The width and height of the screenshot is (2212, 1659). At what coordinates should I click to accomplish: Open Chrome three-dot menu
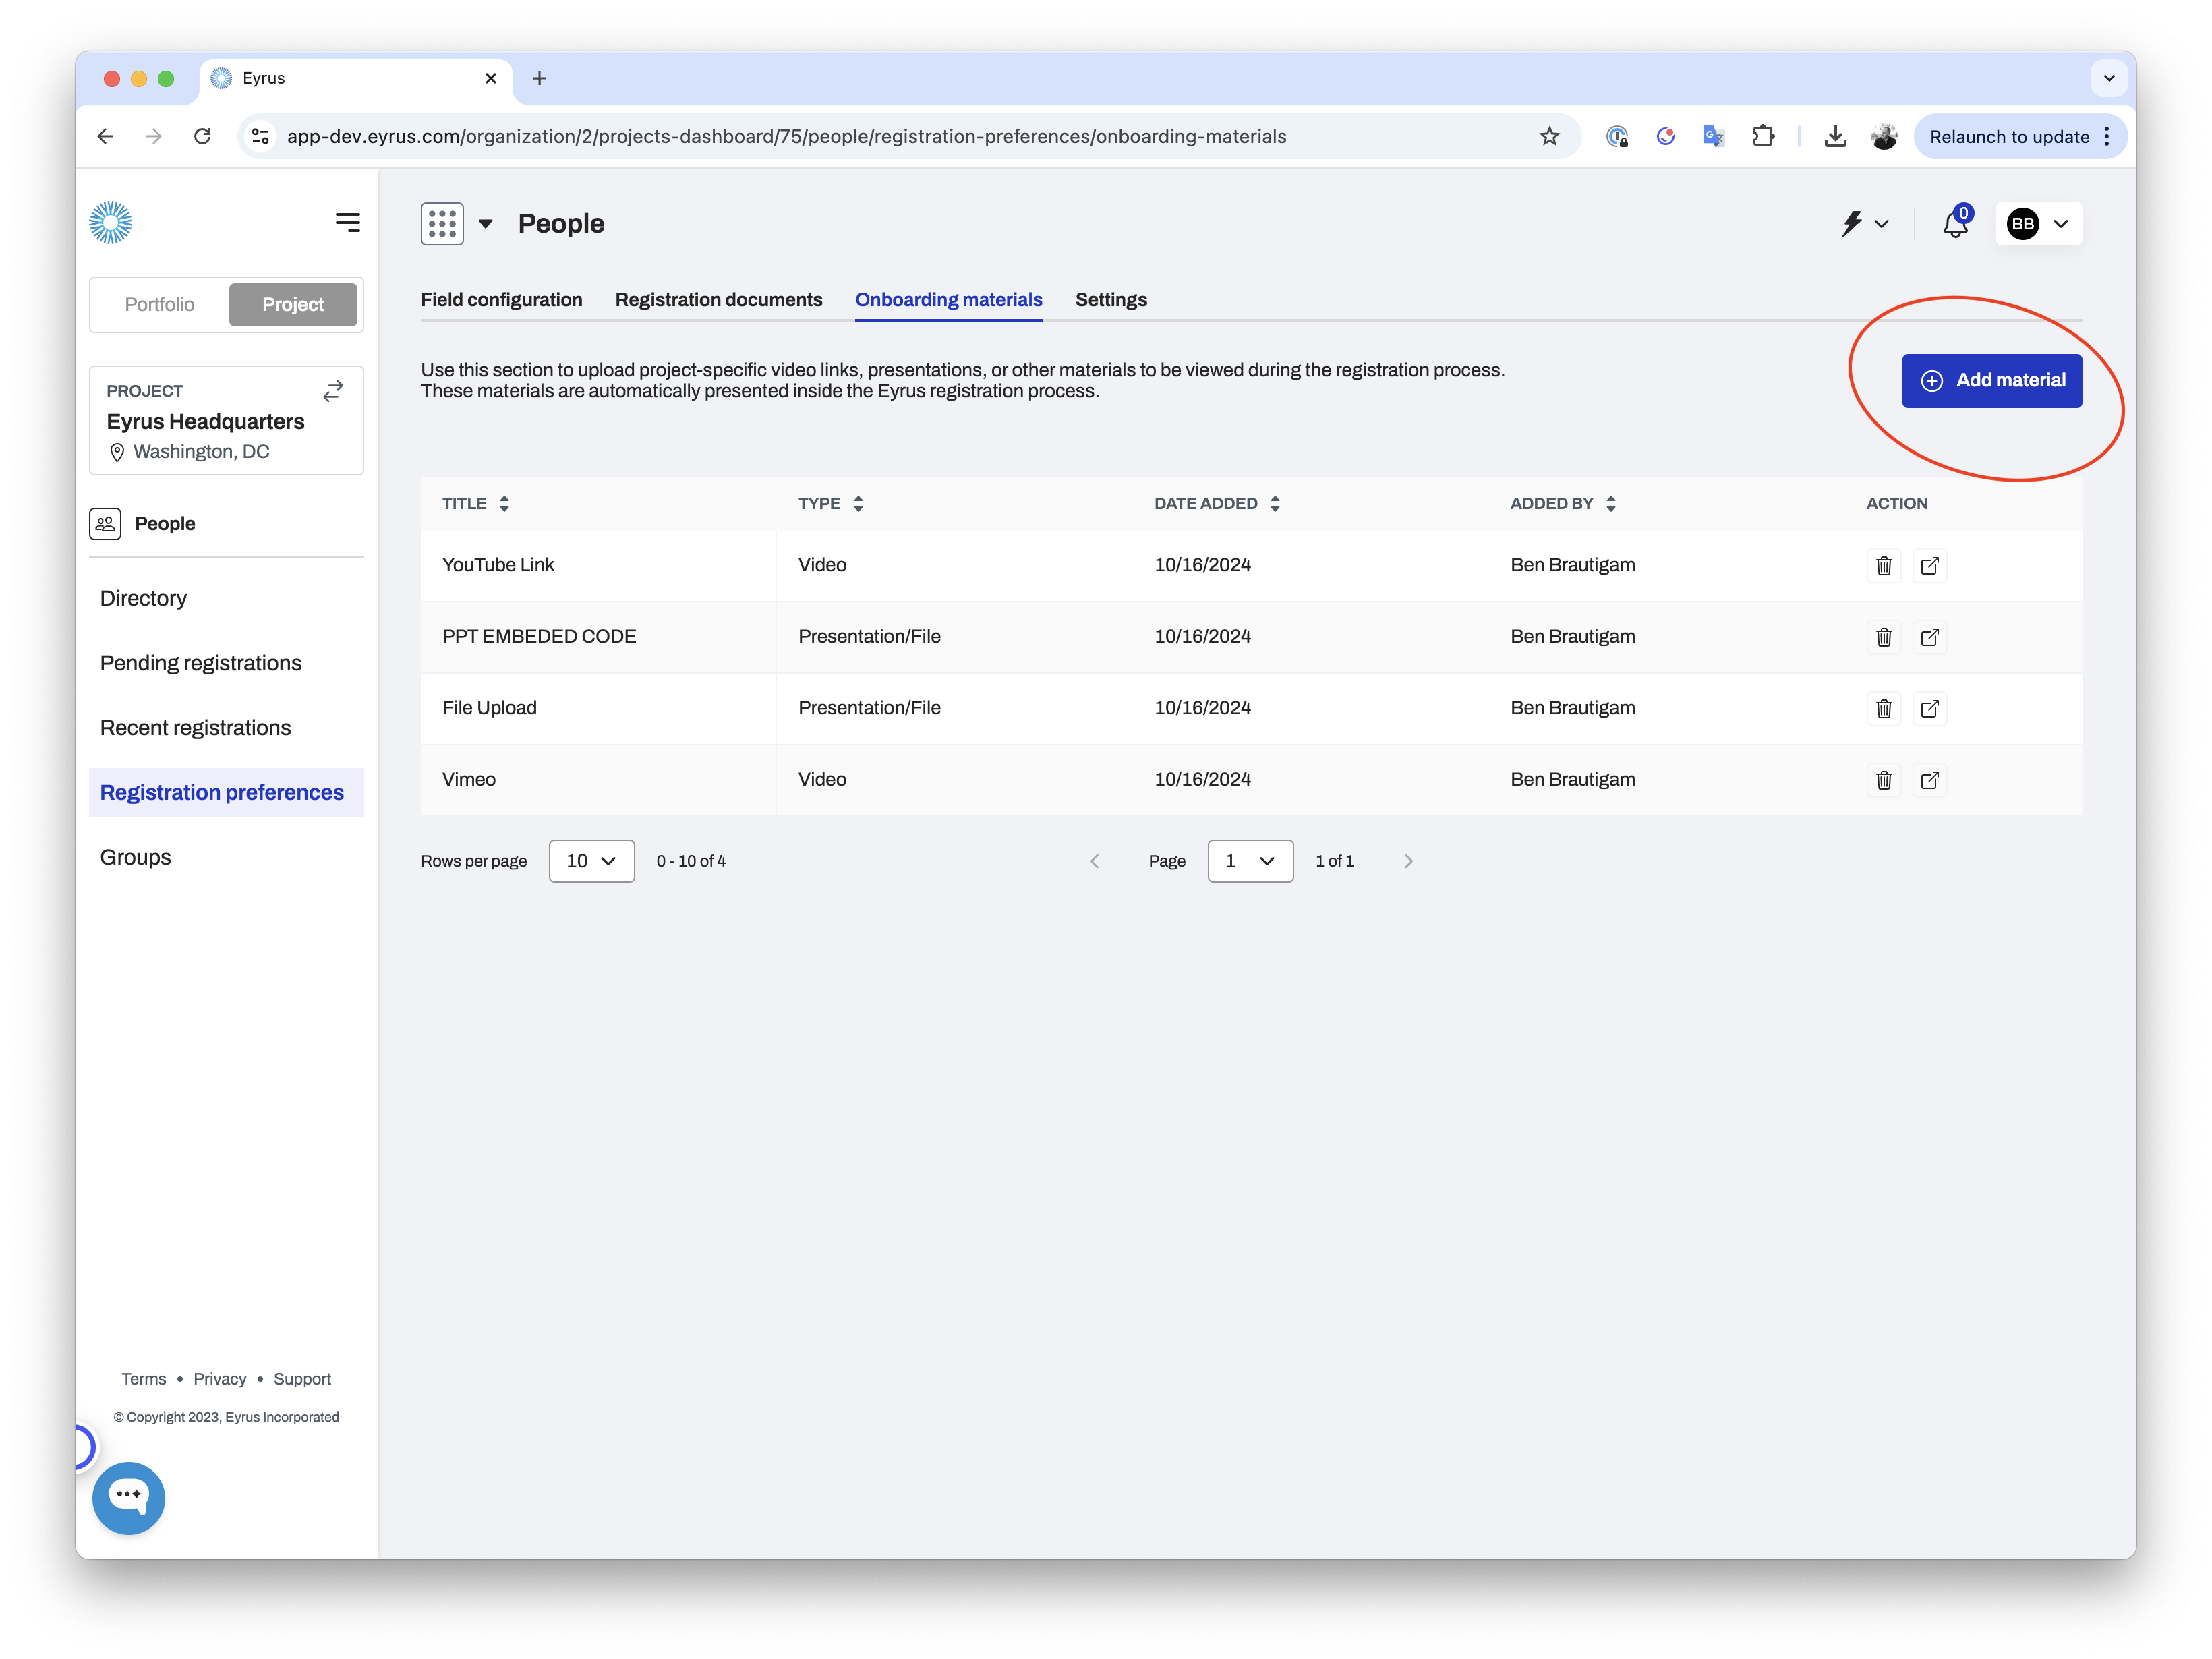point(2106,136)
